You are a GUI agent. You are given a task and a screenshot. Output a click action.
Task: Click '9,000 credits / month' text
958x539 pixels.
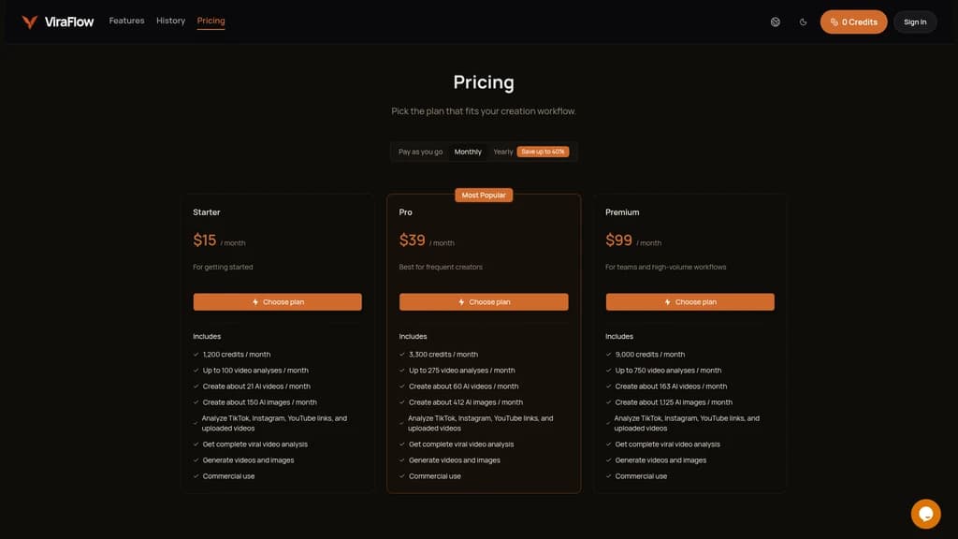tap(649, 355)
